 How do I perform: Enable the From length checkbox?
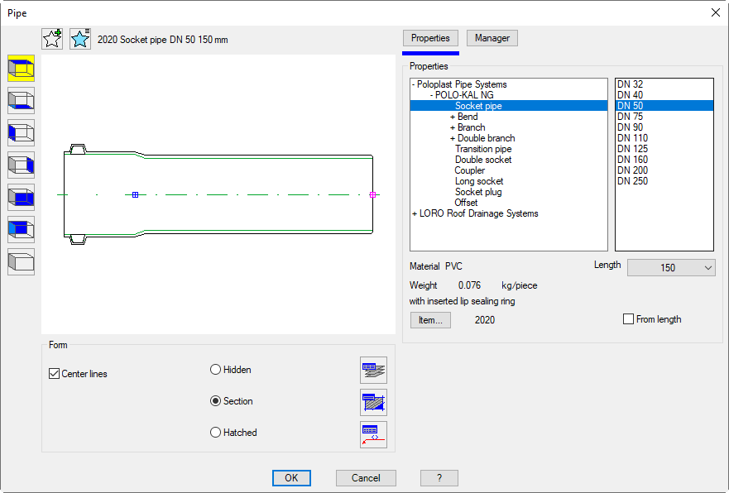628,319
